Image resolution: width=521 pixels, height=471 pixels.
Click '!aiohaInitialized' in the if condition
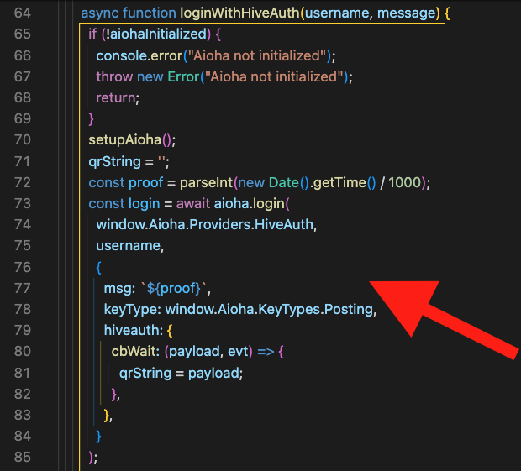click(156, 34)
